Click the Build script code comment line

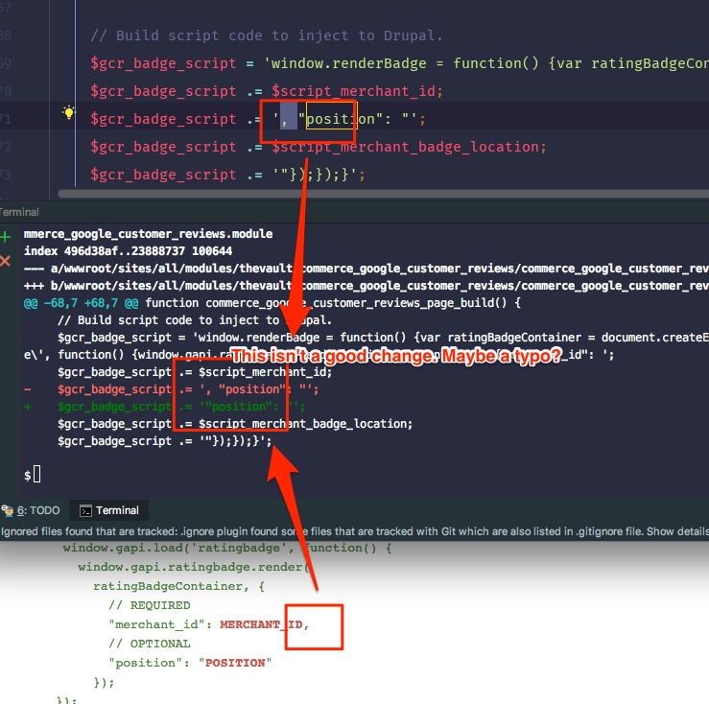pyautogui.click(x=266, y=35)
